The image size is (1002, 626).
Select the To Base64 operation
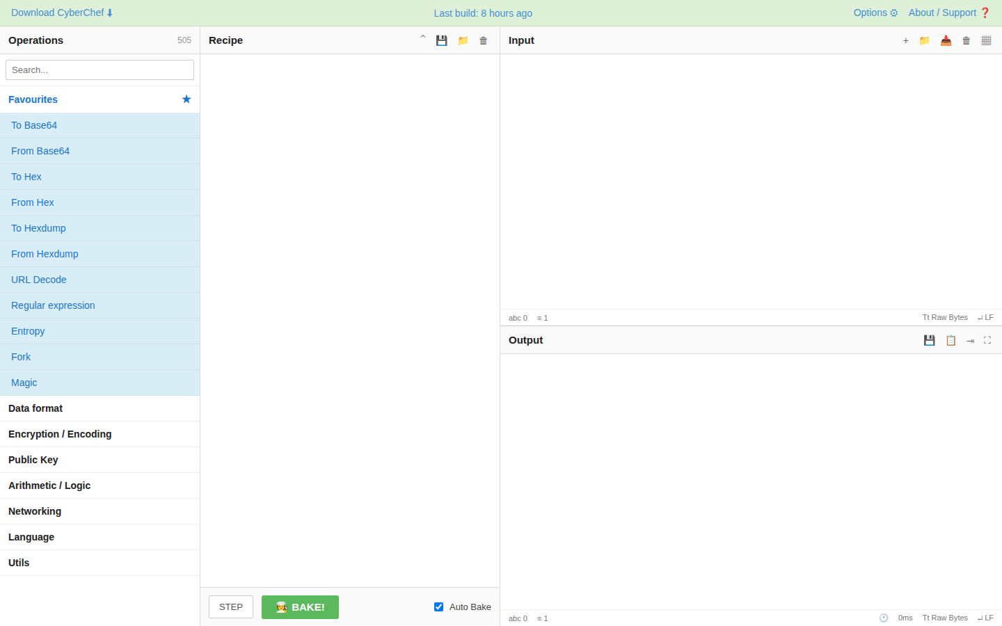point(100,125)
